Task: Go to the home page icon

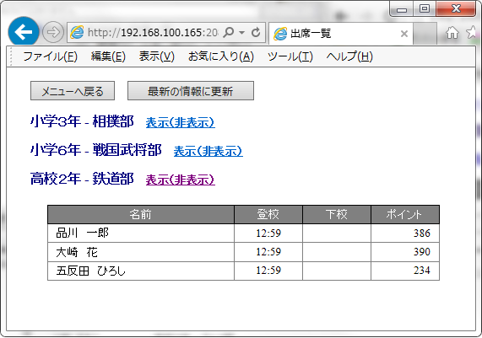Action: tap(452, 32)
